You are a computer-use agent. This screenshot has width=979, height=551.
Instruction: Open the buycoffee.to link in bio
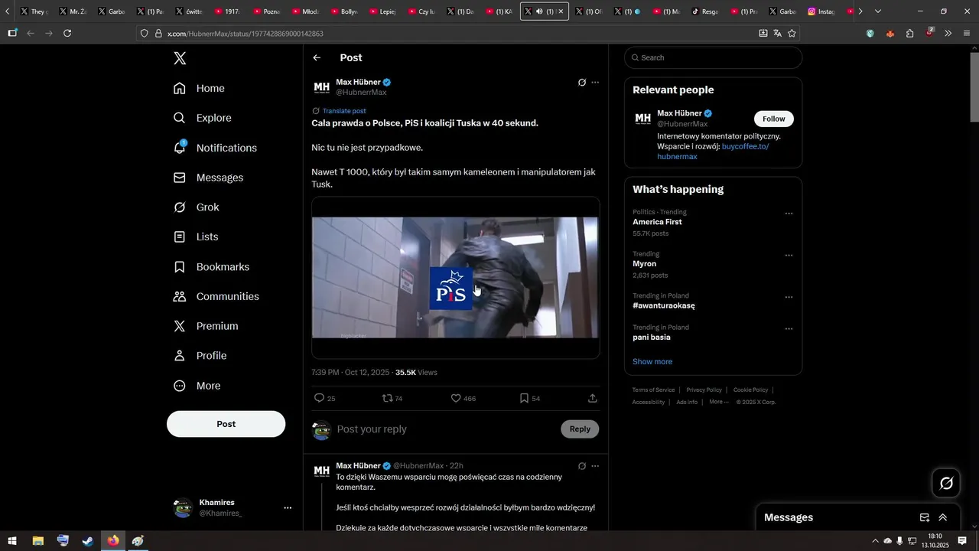point(712,152)
